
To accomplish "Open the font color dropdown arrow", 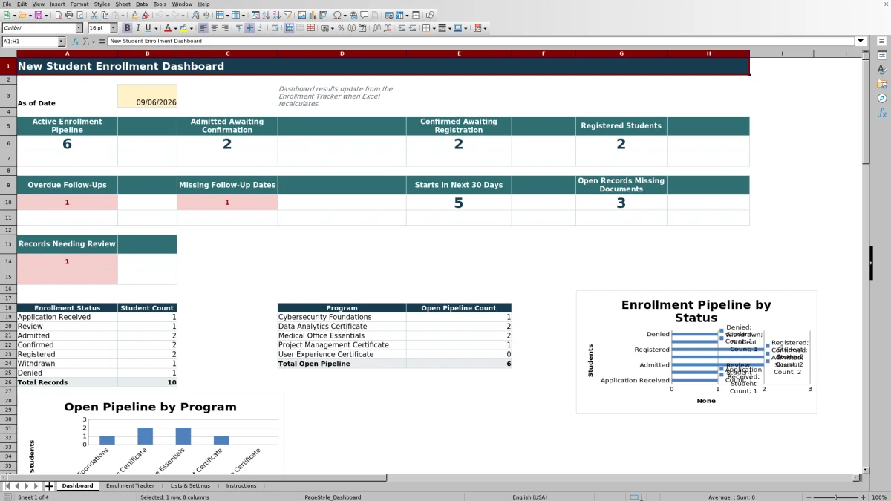I will (x=175, y=28).
